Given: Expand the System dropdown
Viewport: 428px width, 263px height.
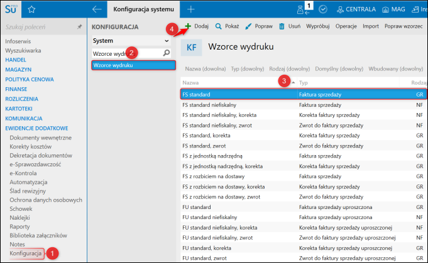Looking at the screenshot, I should [131, 41].
